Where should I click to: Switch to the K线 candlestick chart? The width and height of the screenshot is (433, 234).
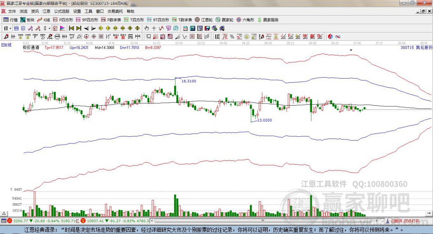tap(44, 20)
